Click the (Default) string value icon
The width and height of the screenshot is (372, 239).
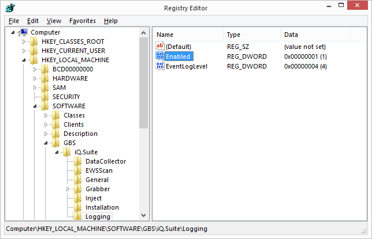(160, 46)
